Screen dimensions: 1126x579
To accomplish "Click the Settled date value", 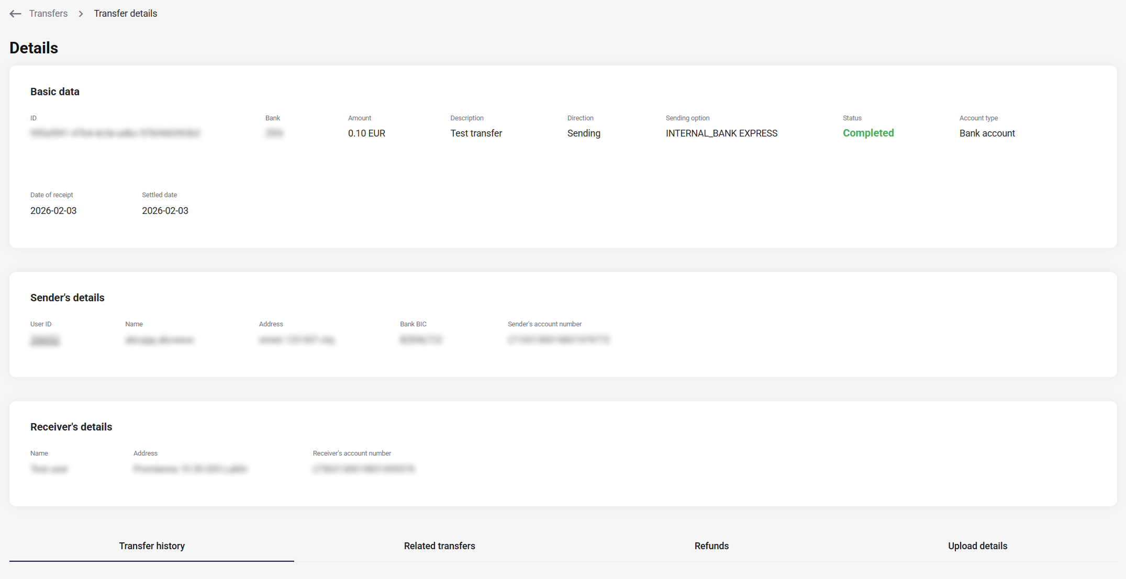I will point(165,211).
